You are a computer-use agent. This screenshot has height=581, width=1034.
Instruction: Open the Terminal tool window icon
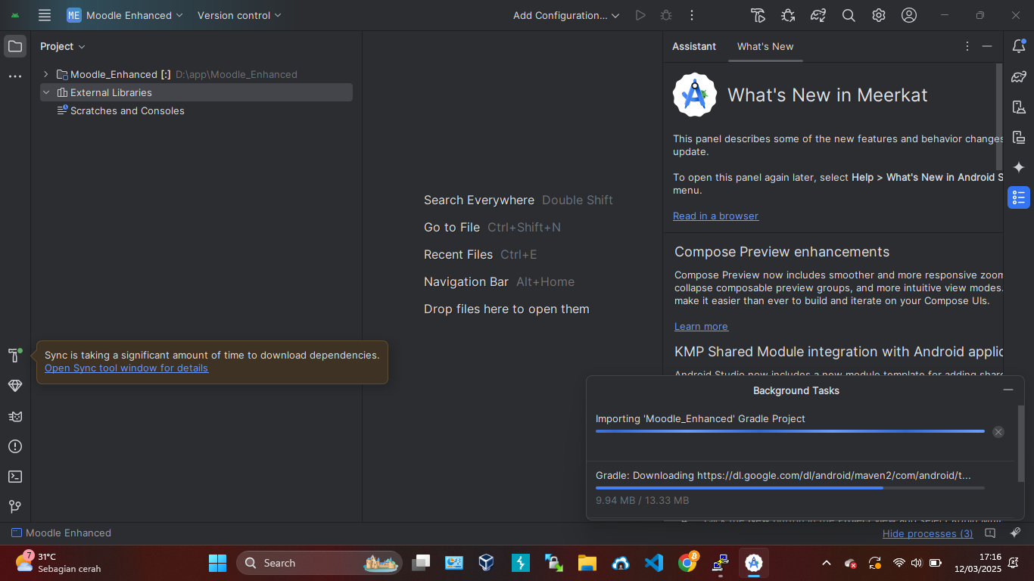[15, 477]
